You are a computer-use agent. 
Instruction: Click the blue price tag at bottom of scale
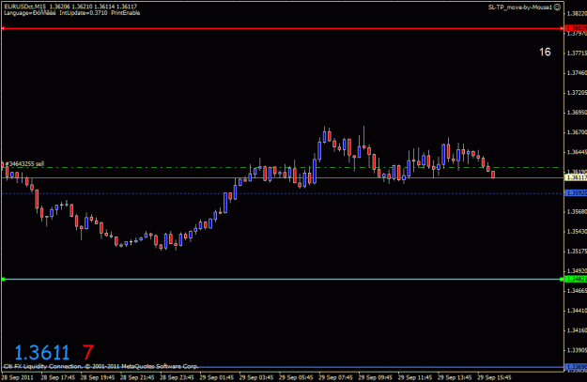pyautogui.click(x=576, y=367)
